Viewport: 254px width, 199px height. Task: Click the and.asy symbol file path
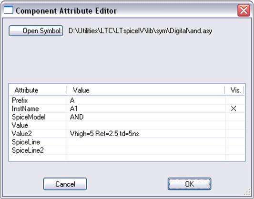(x=140, y=31)
